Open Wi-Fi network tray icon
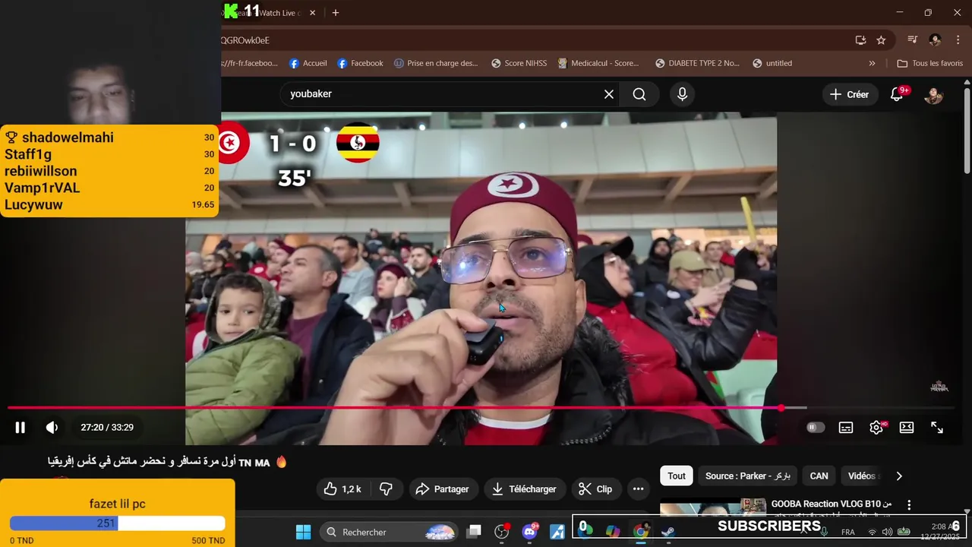 872,533
